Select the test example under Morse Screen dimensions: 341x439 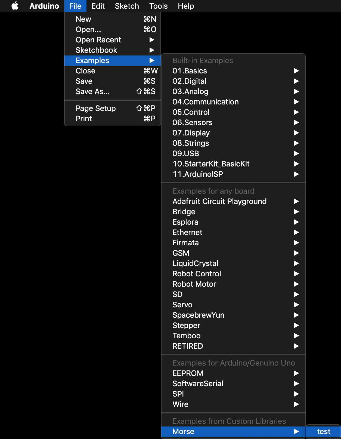pyautogui.click(x=323, y=431)
